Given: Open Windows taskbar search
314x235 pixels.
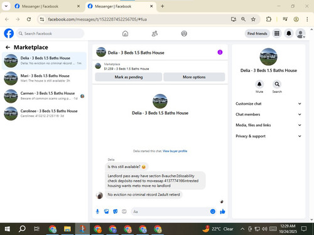Looking at the screenshot, I should tap(22, 229).
